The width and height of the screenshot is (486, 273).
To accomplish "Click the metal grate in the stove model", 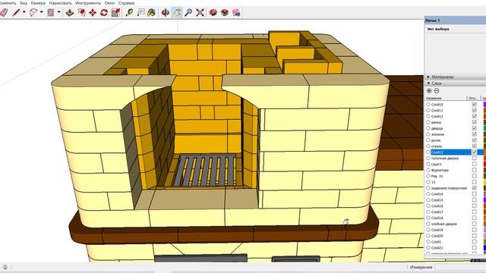I will point(204,170).
